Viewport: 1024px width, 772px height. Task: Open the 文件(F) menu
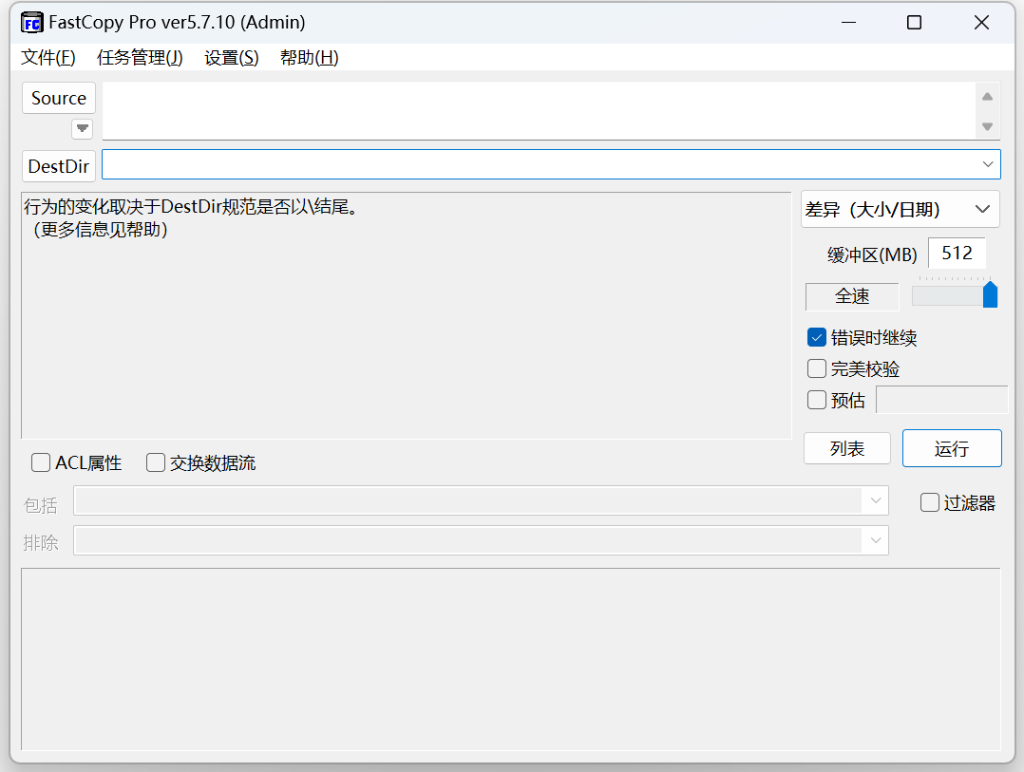(48, 57)
